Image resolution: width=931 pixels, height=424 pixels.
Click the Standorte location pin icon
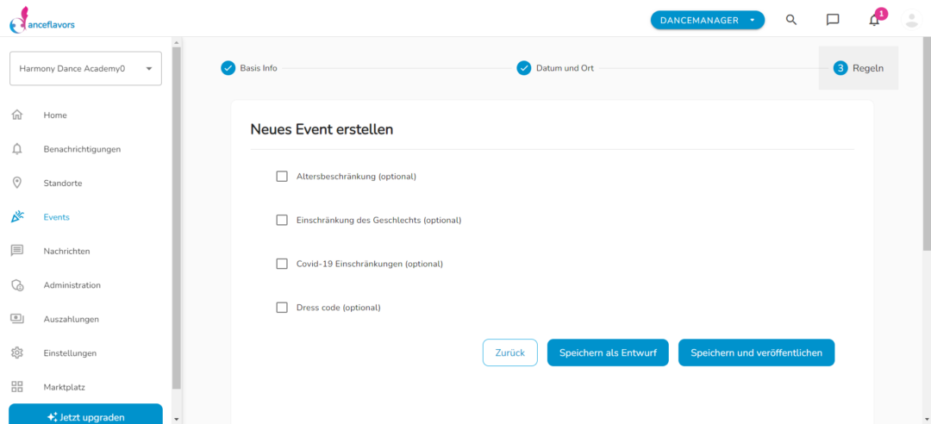[17, 183]
